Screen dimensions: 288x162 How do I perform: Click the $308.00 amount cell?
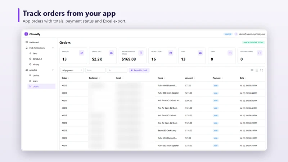point(189,101)
